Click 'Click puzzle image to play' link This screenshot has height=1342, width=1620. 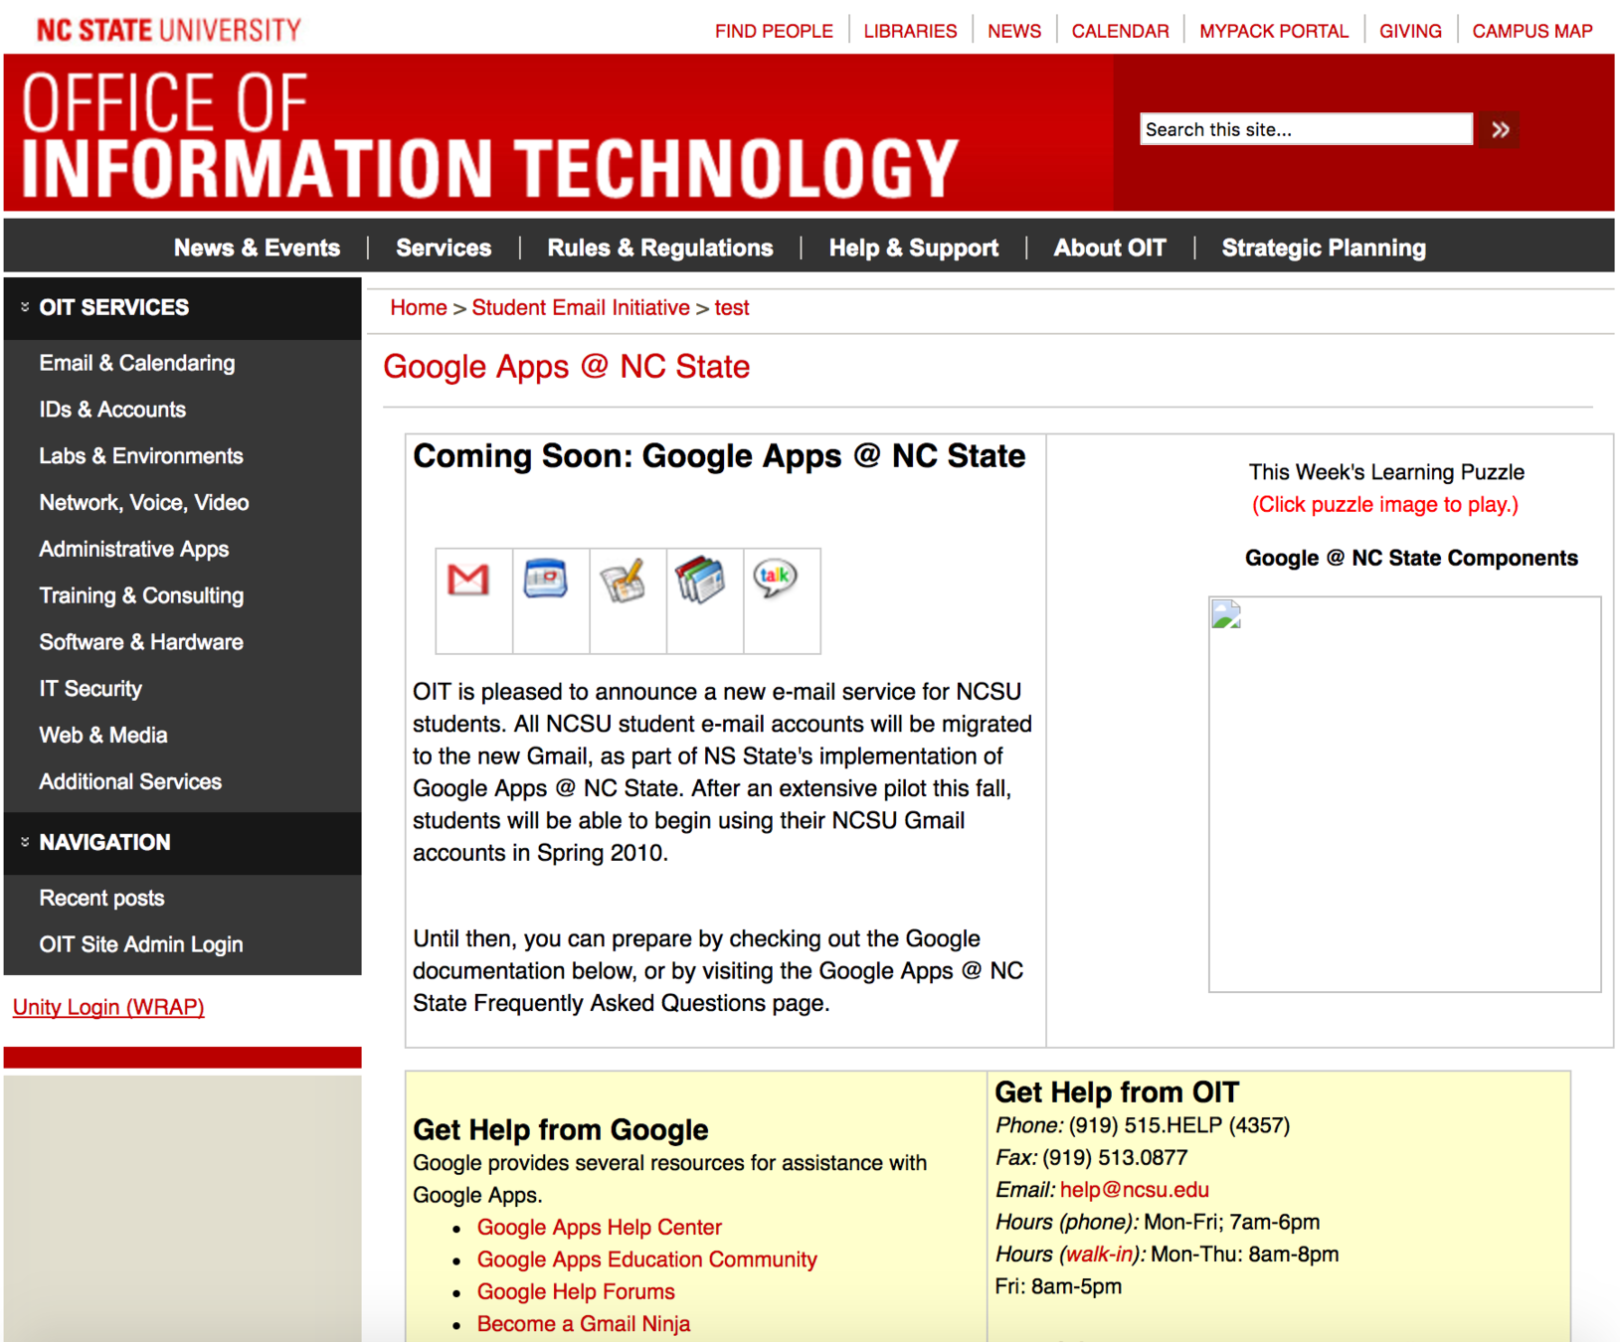coord(1385,505)
